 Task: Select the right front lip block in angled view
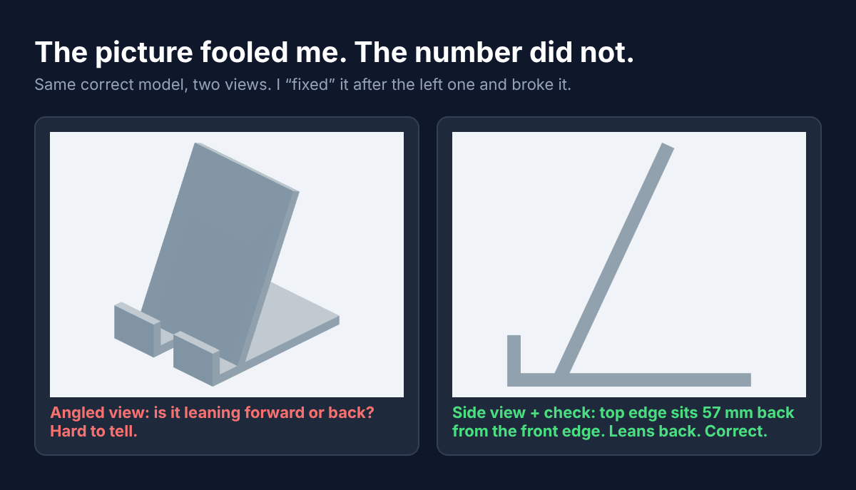click(196, 358)
